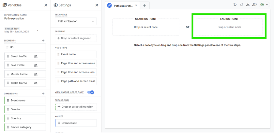Click the Starting Point drop zone
The image size is (274, 133).
coord(146,27)
